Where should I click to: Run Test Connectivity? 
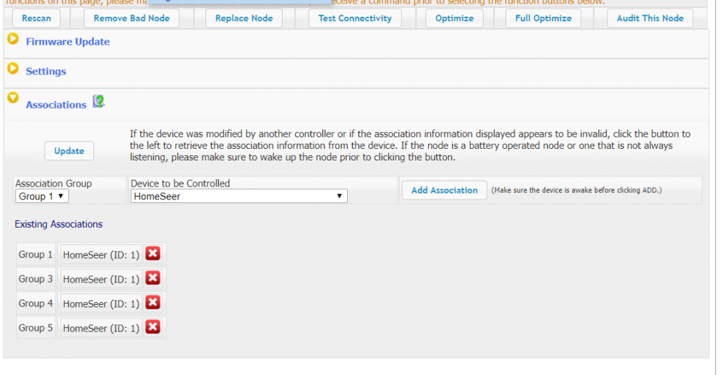click(354, 19)
